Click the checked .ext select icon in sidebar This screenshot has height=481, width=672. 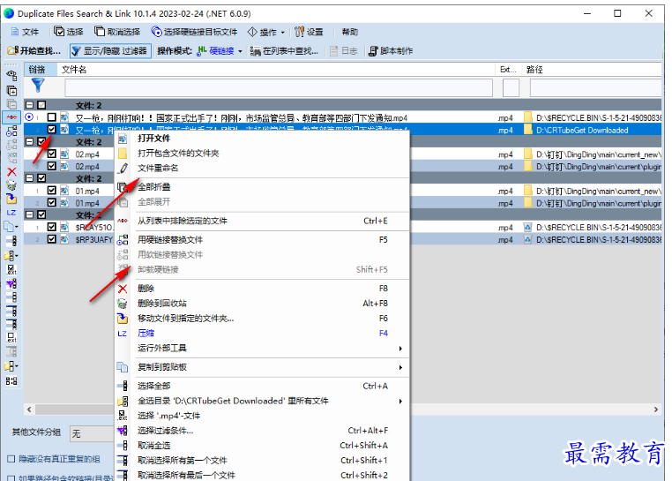click(x=11, y=269)
